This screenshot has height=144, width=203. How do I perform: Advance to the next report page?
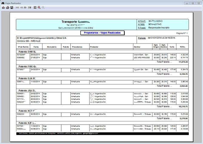25,7
